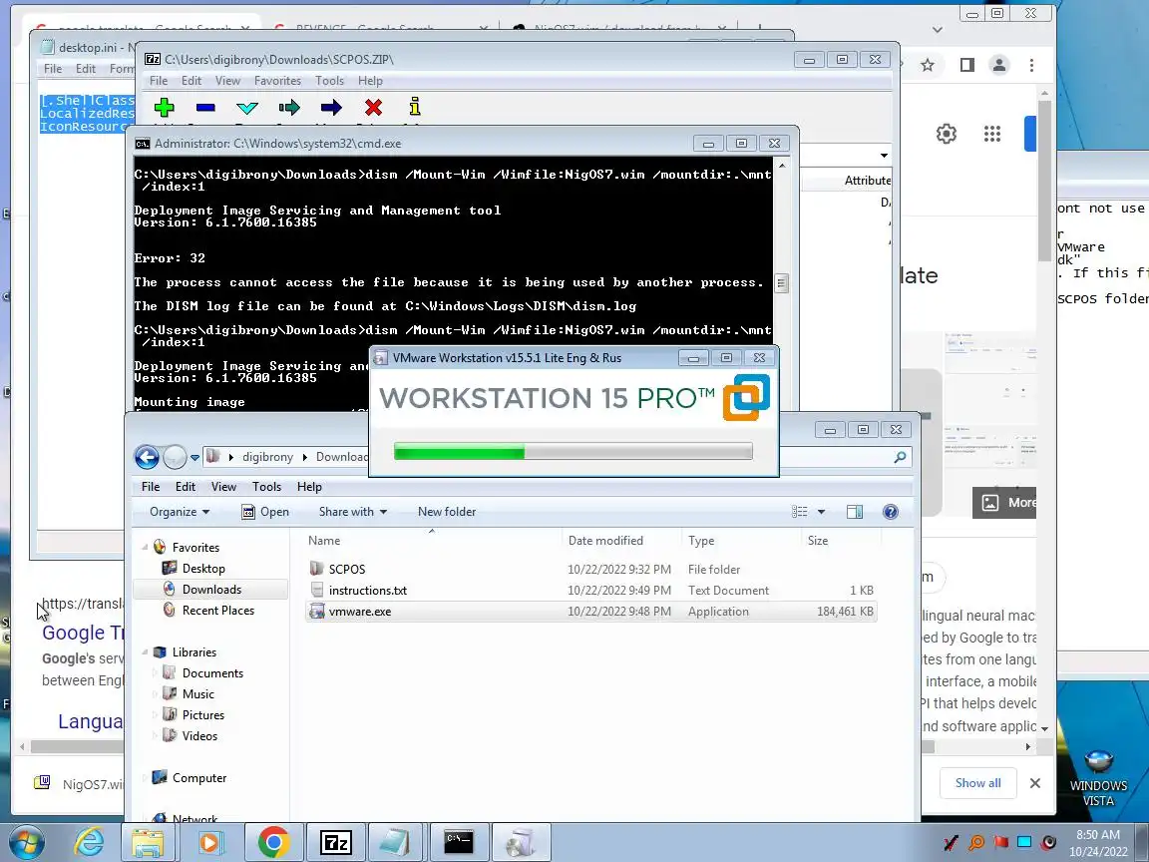Open the Chrome profile avatar
This screenshot has height=862, width=1149.
pos(998,65)
